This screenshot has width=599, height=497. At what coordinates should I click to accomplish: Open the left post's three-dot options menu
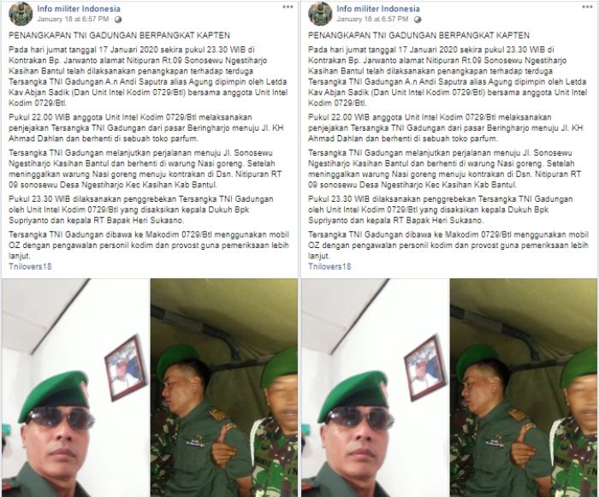[288, 7]
